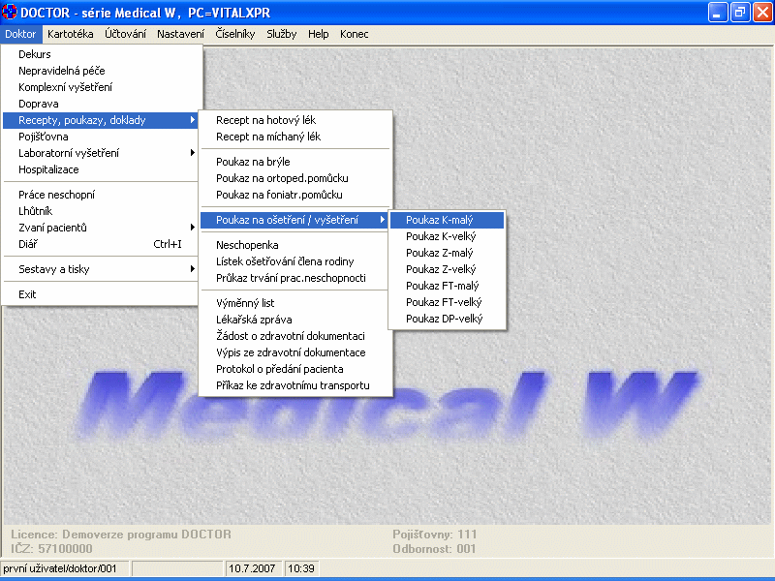775x581 pixels.
Task: Expand Sestavy a tisky submenu
Action: [101, 269]
